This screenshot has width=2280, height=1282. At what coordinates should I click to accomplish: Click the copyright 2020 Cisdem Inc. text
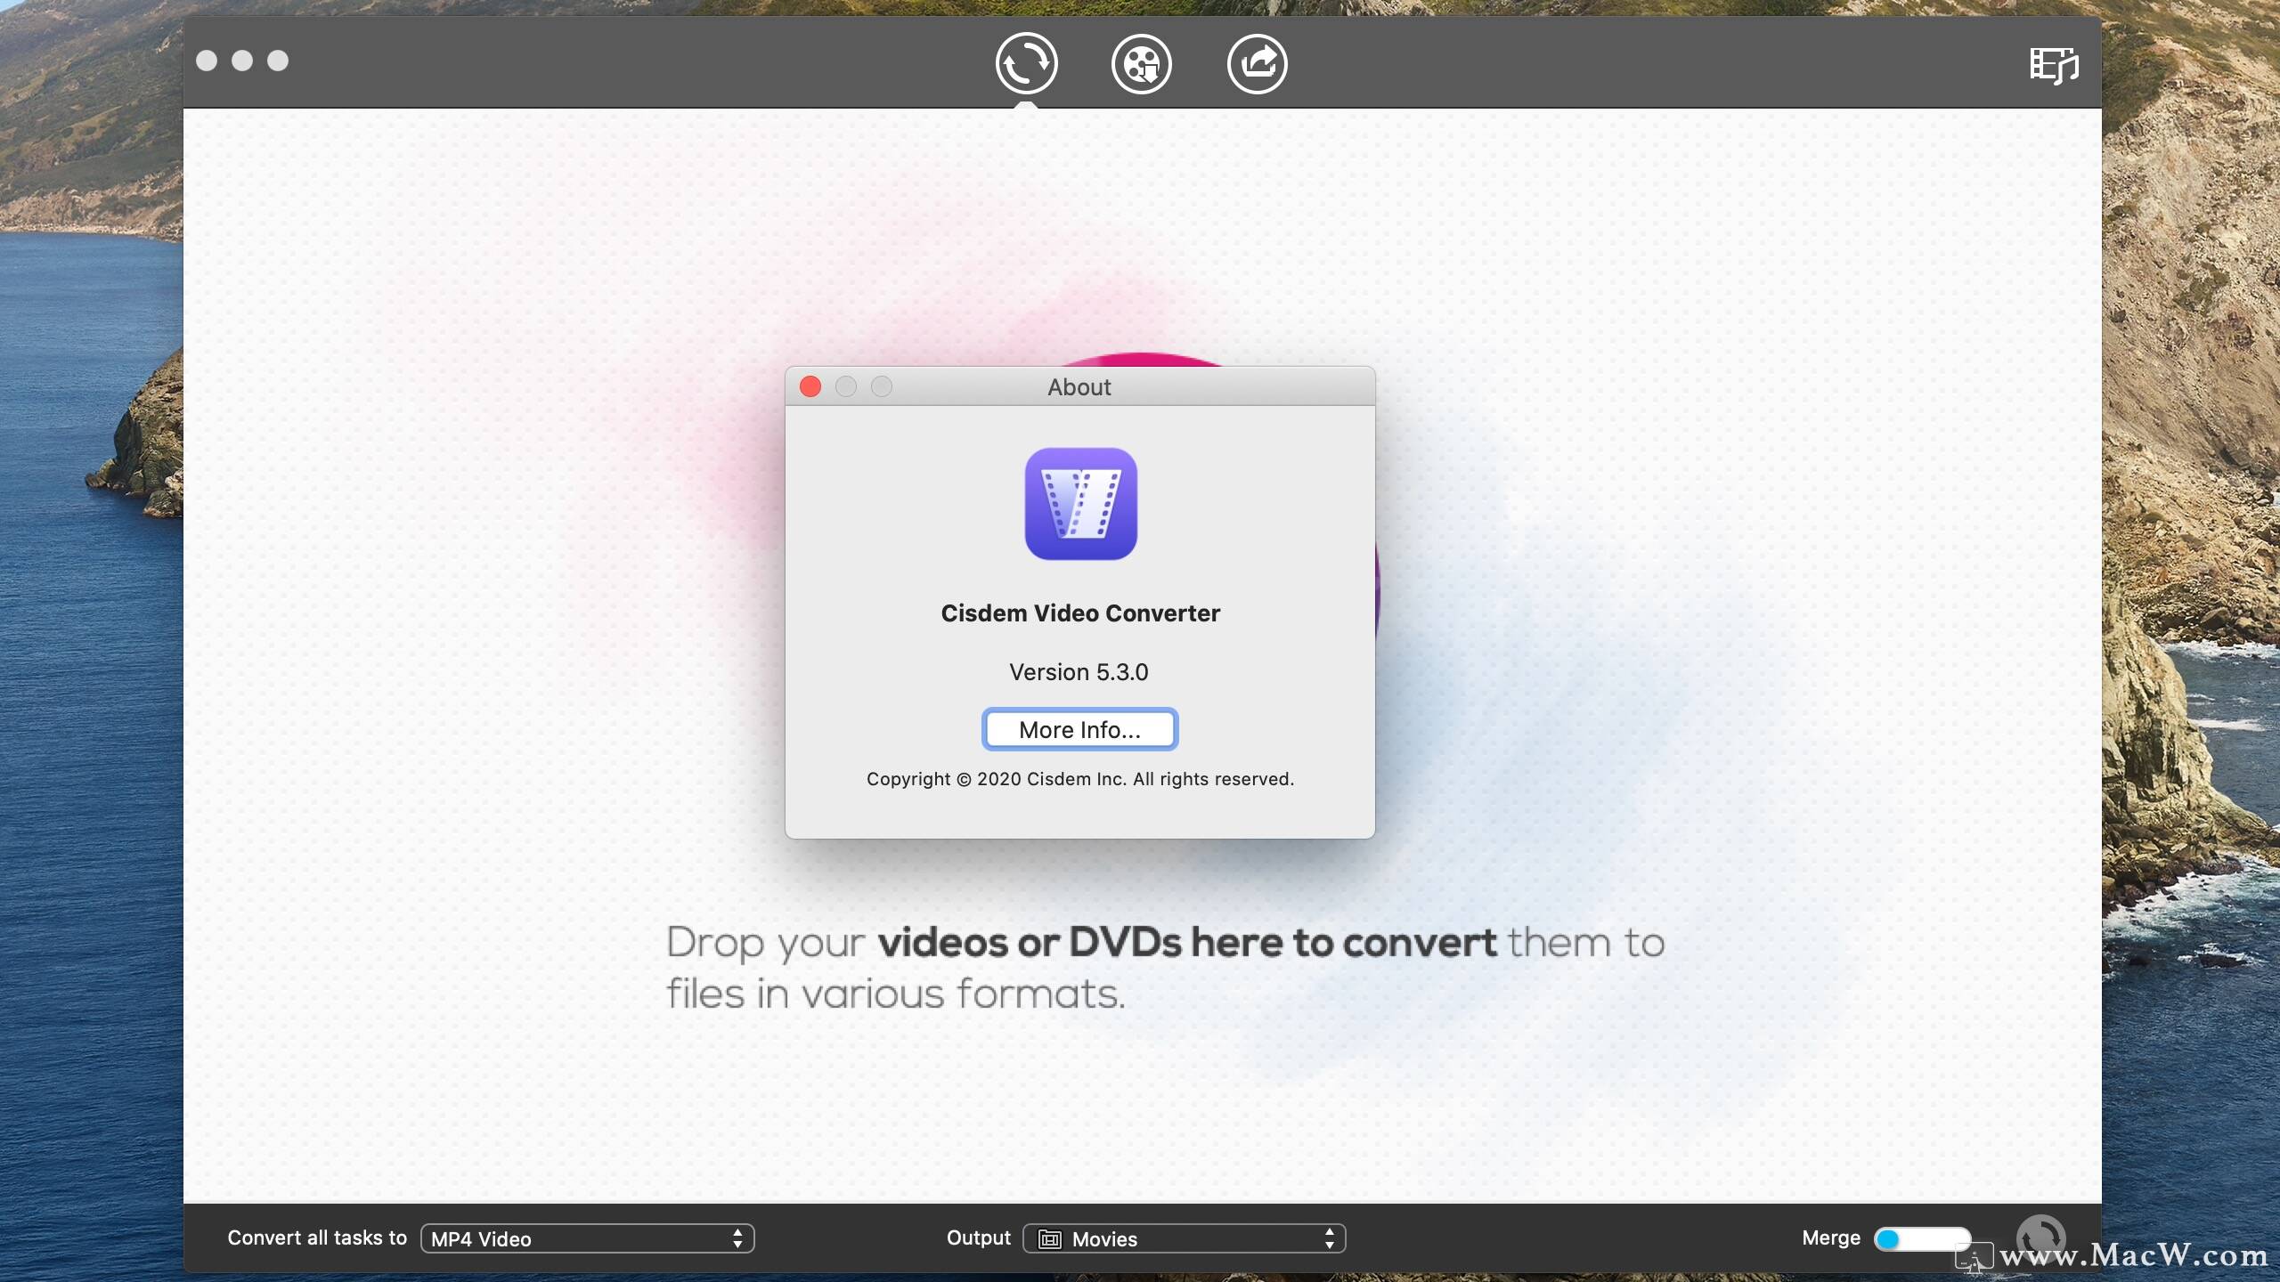pyautogui.click(x=1079, y=779)
